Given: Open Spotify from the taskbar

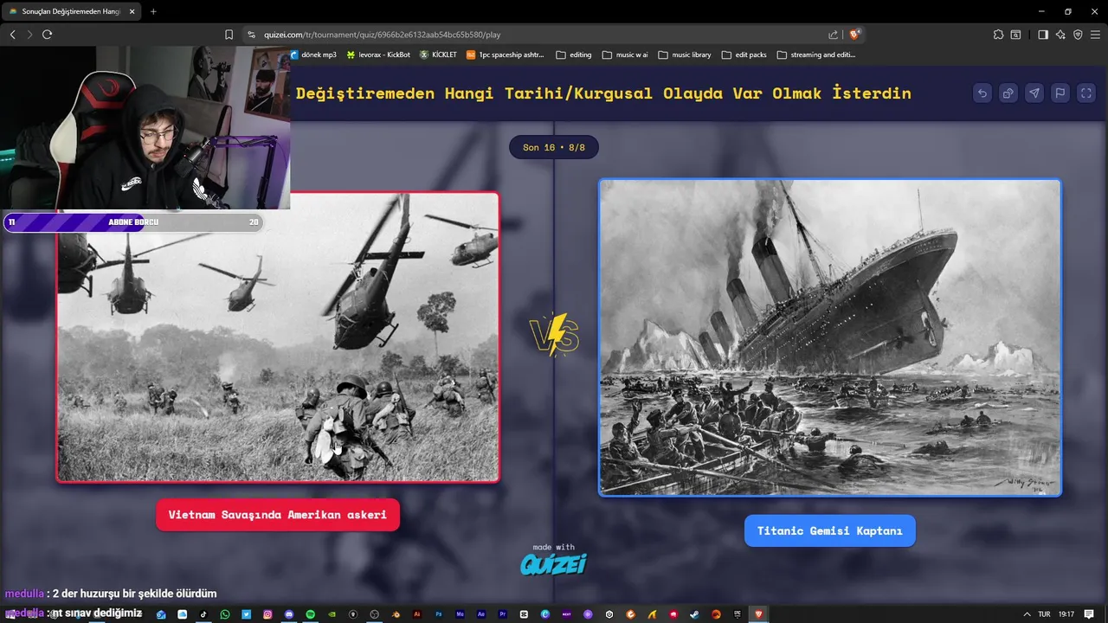Looking at the screenshot, I should tap(310, 614).
